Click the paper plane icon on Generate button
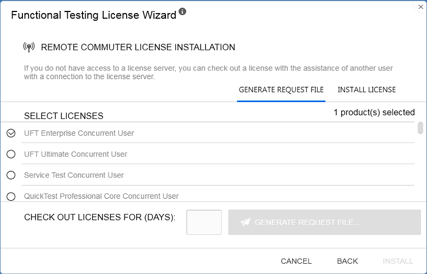The width and height of the screenshot is (427, 274). point(246,222)
